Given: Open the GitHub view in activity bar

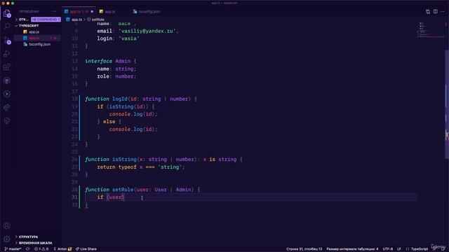Looking at the screenshot, I should click(x=7, y=80).
